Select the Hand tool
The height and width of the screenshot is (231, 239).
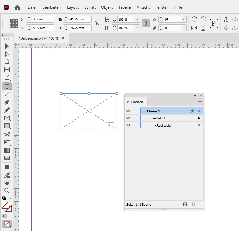[x=7, y=183]
